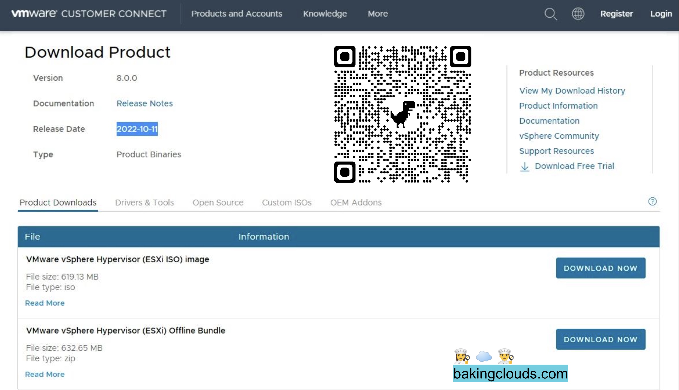Expand Read More for Offline Bundle
Viewport: 679px width, 390px height.
click(45, 374)
